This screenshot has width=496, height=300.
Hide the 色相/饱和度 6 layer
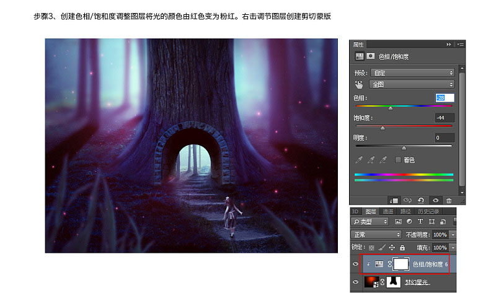[355, 264]
